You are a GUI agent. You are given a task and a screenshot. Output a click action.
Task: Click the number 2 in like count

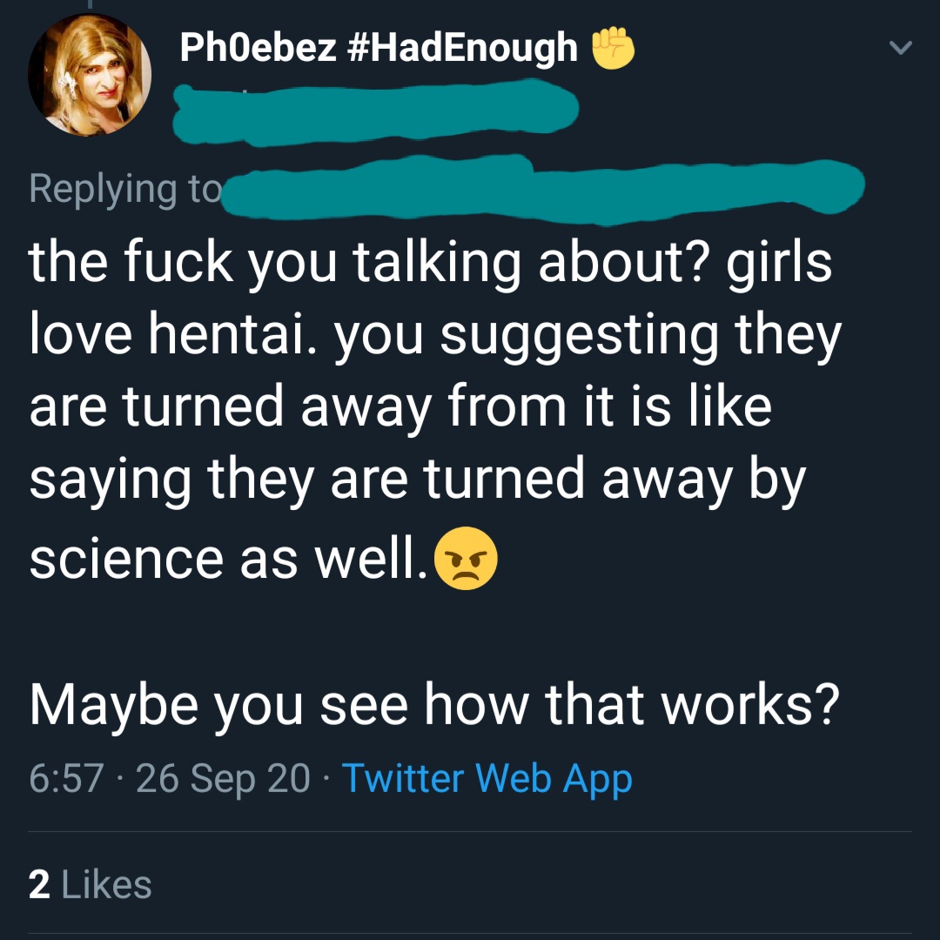38,885
